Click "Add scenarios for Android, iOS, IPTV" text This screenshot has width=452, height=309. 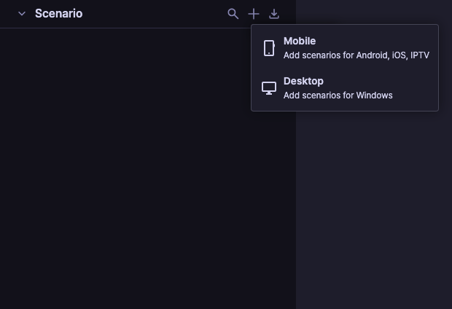click(x=356, y=55)
